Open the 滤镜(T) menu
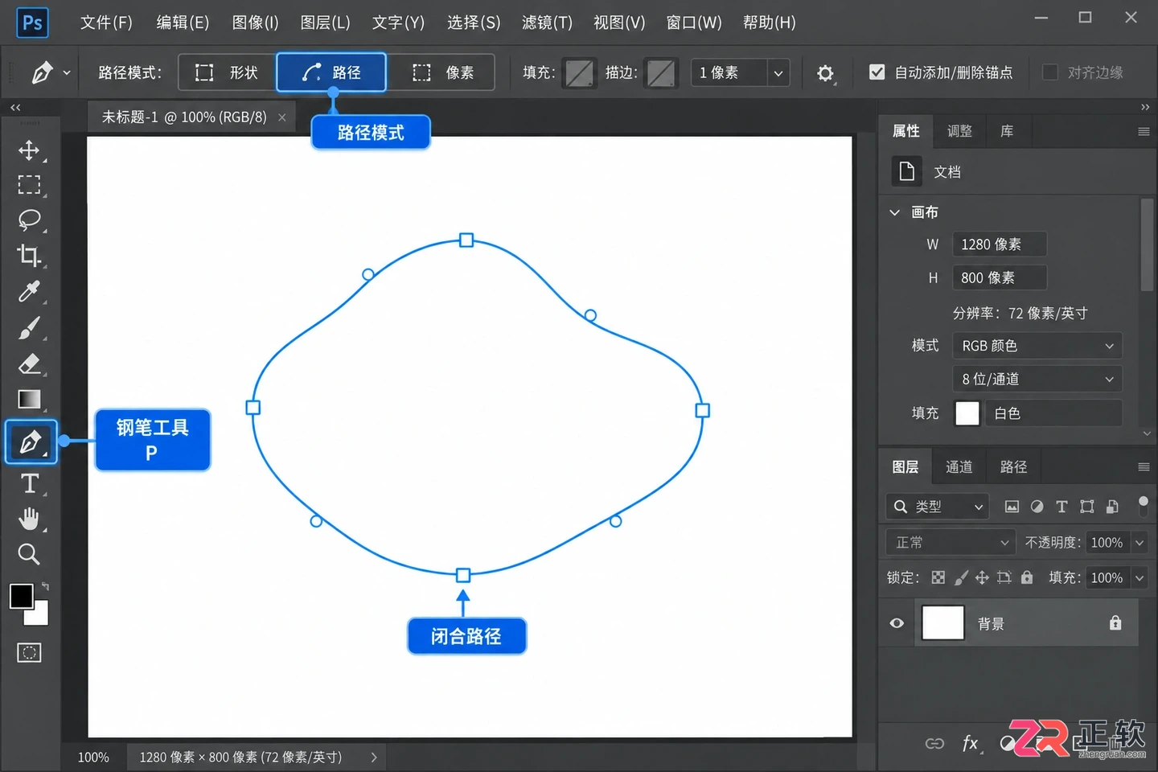 click(547, 23)
